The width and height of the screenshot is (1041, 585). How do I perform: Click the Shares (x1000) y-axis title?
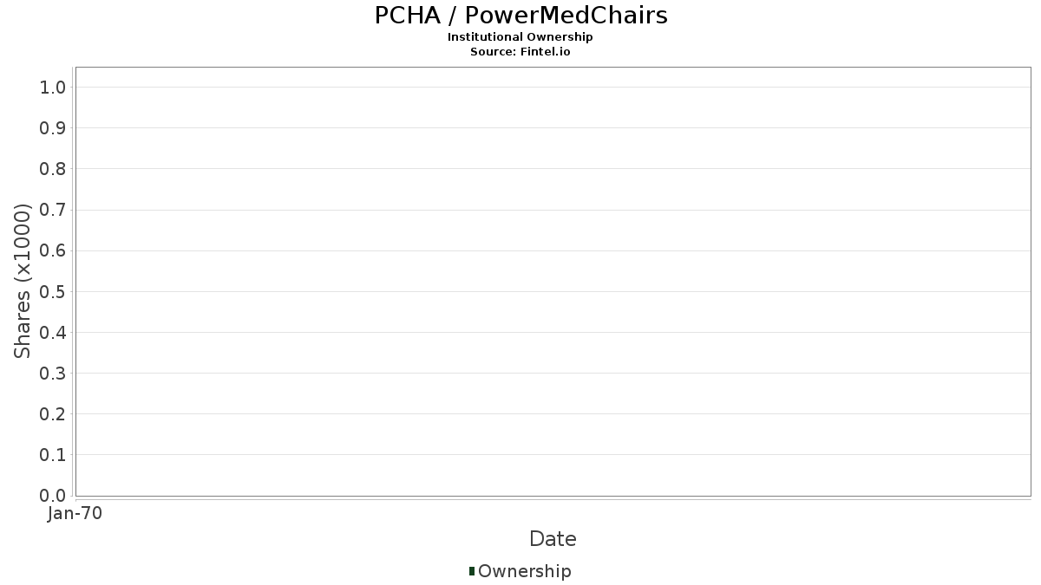tap(23, 281)
